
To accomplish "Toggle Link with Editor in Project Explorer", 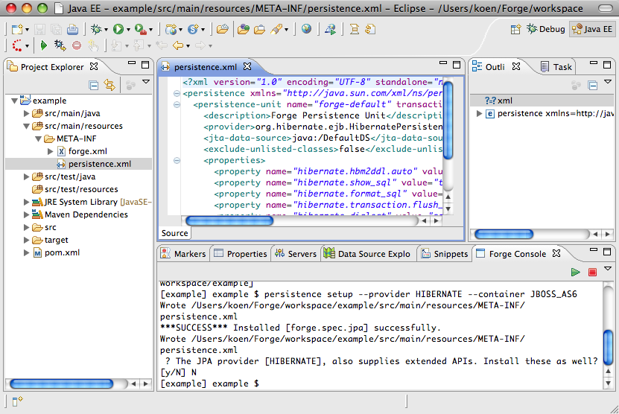I will pyautogui.click(x=109, y=85).
